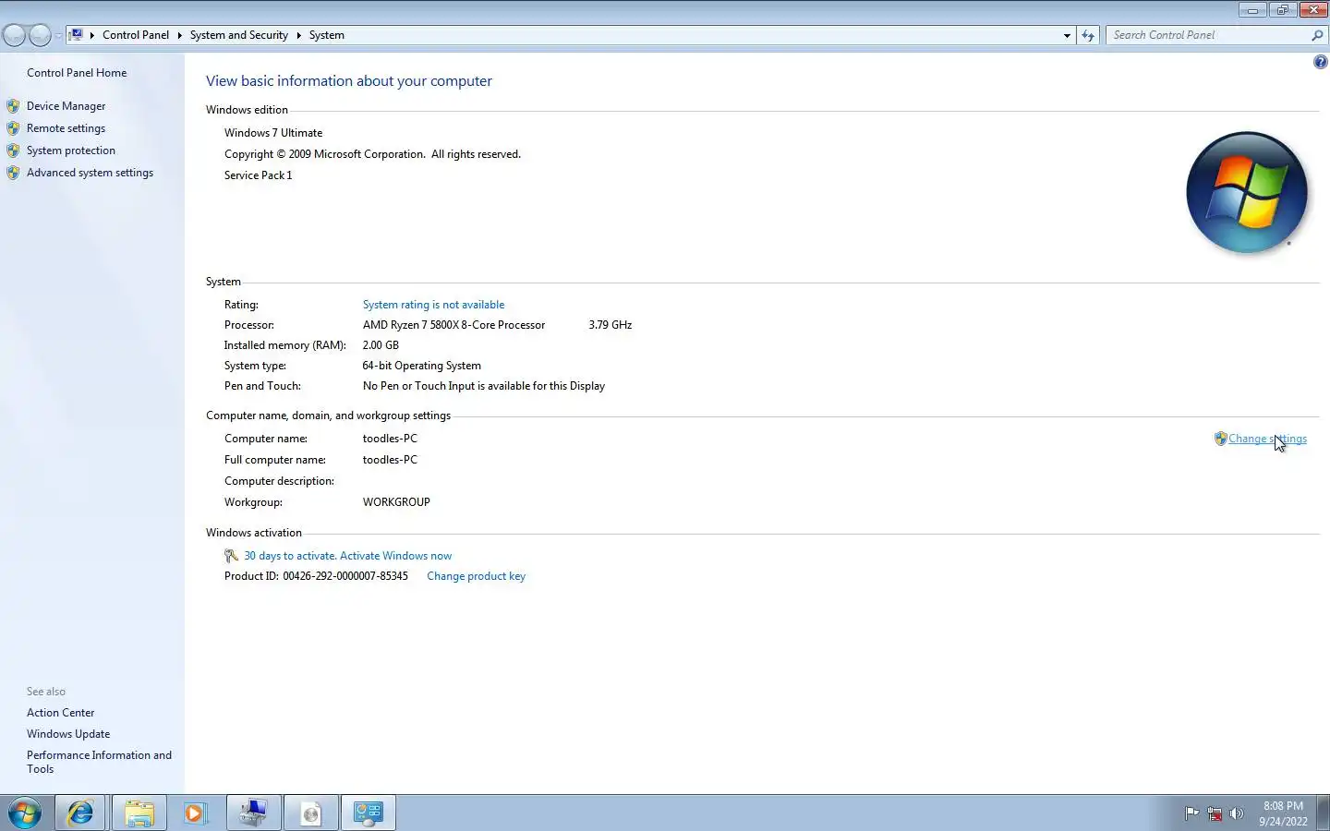Click the disc document taskbar icon

click(x=310, y=813)
